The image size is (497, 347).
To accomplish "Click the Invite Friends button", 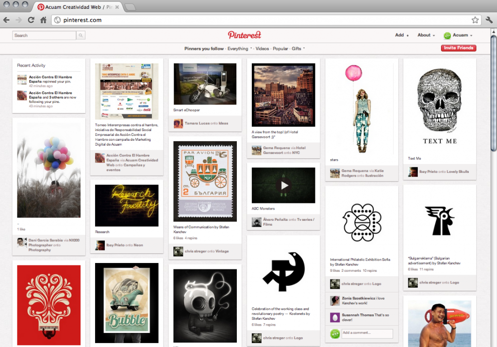I will pos(458,48).
